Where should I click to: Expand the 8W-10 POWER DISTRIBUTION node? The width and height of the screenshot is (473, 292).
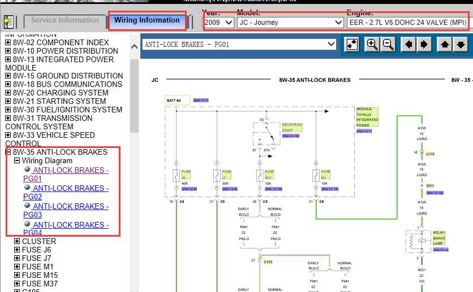click(x=8, y=51)
